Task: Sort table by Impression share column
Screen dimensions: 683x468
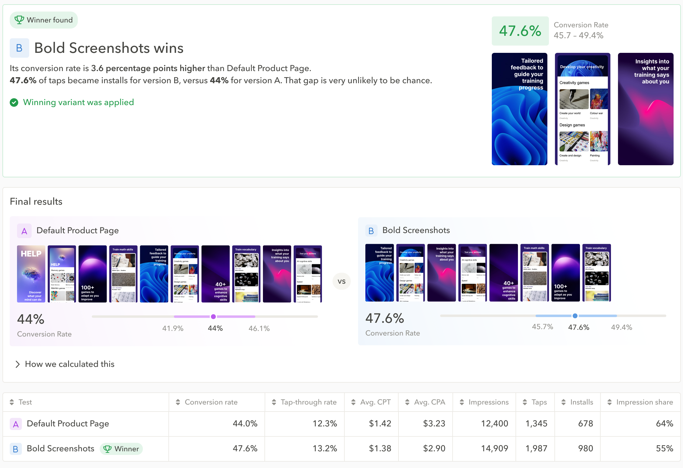Action: 609,402
